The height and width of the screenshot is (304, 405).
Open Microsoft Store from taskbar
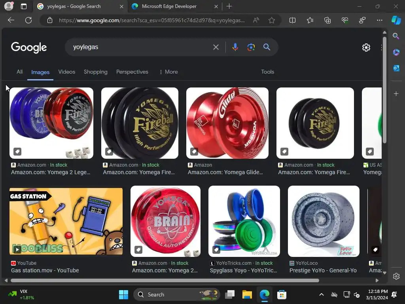282,294
